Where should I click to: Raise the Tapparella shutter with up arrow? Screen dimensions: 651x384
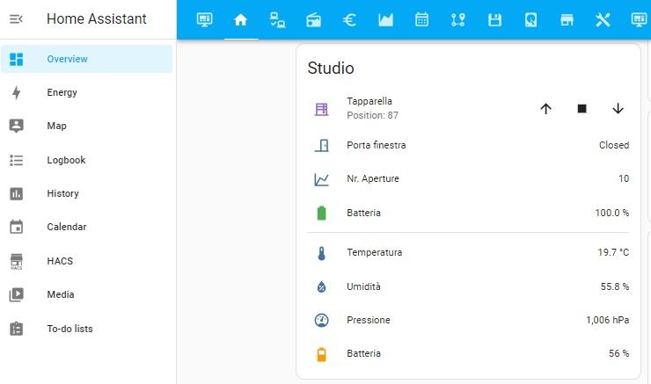point(545,108)
